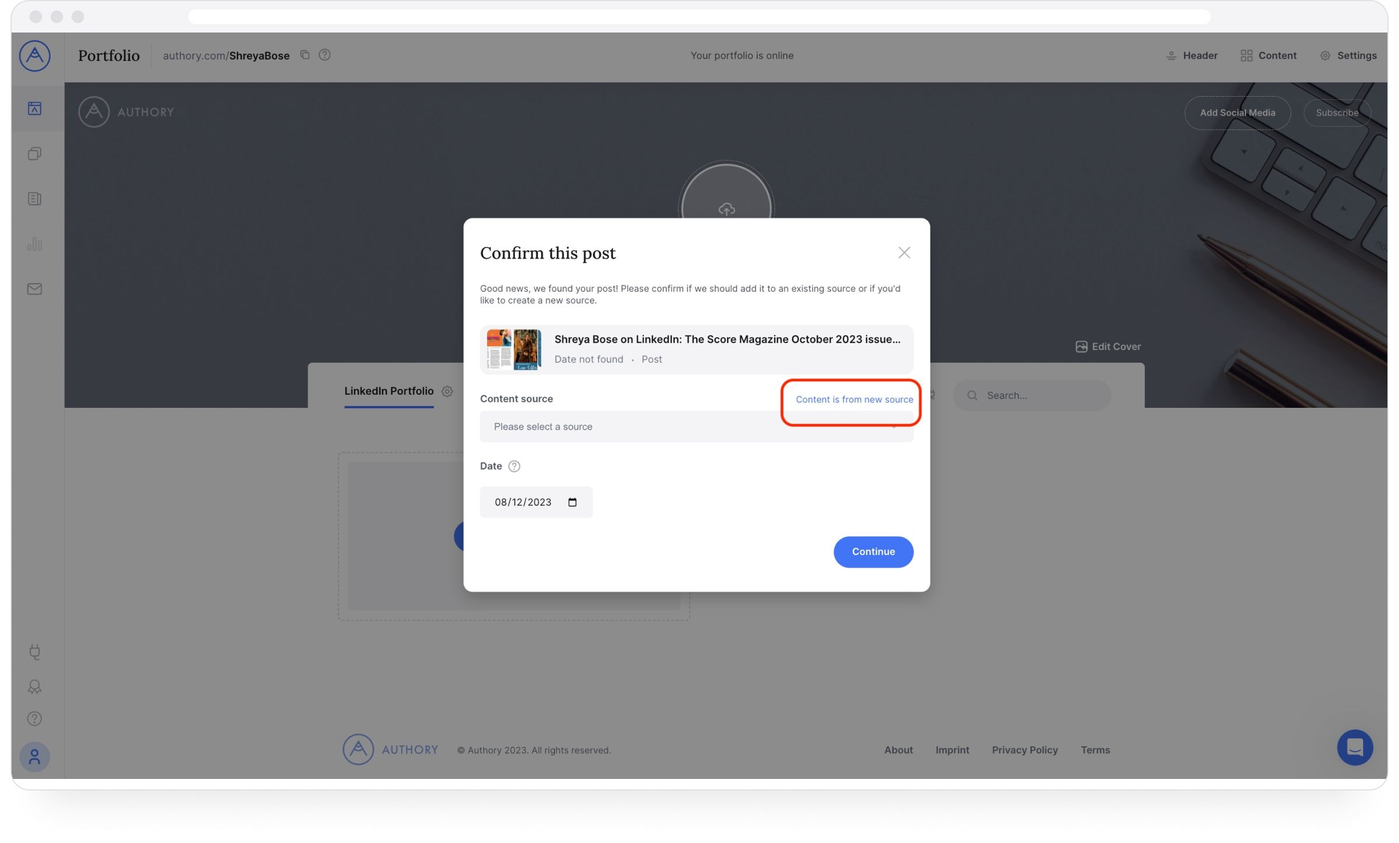
Task: Open the Collections stacked-squares sidebar icon
Action: [x=34, y=153]
